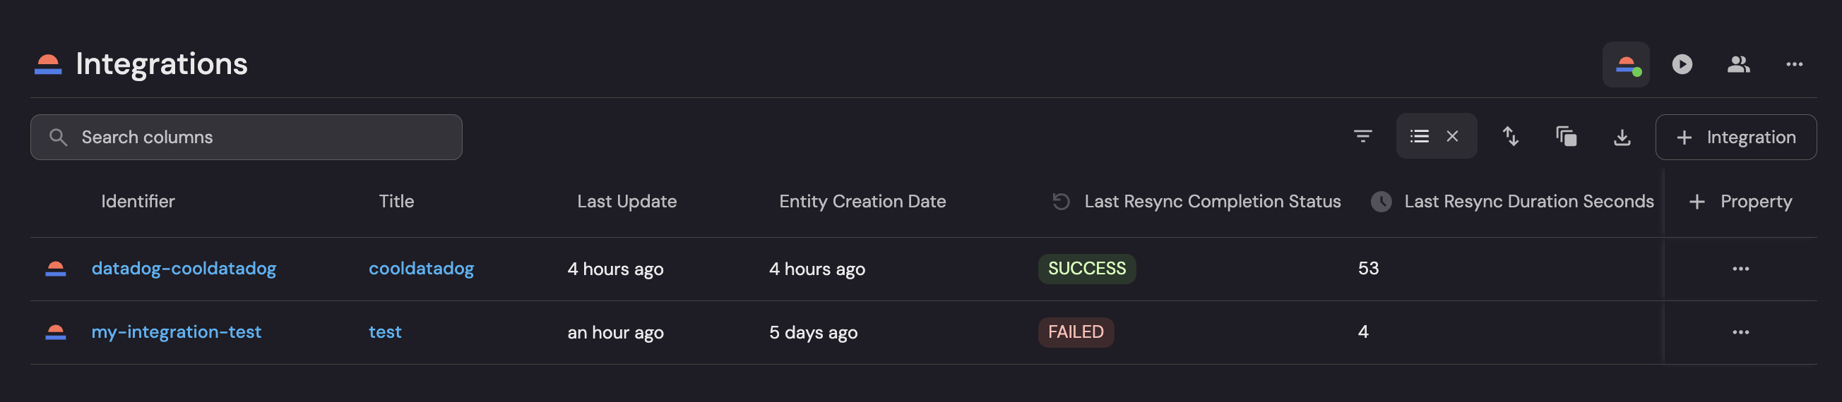
Task: Open the my-integration-test identifier link
Action: coord(176,332)
